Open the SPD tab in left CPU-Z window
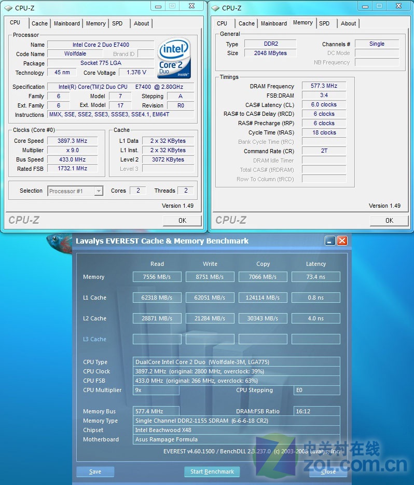 pos(117,23)
